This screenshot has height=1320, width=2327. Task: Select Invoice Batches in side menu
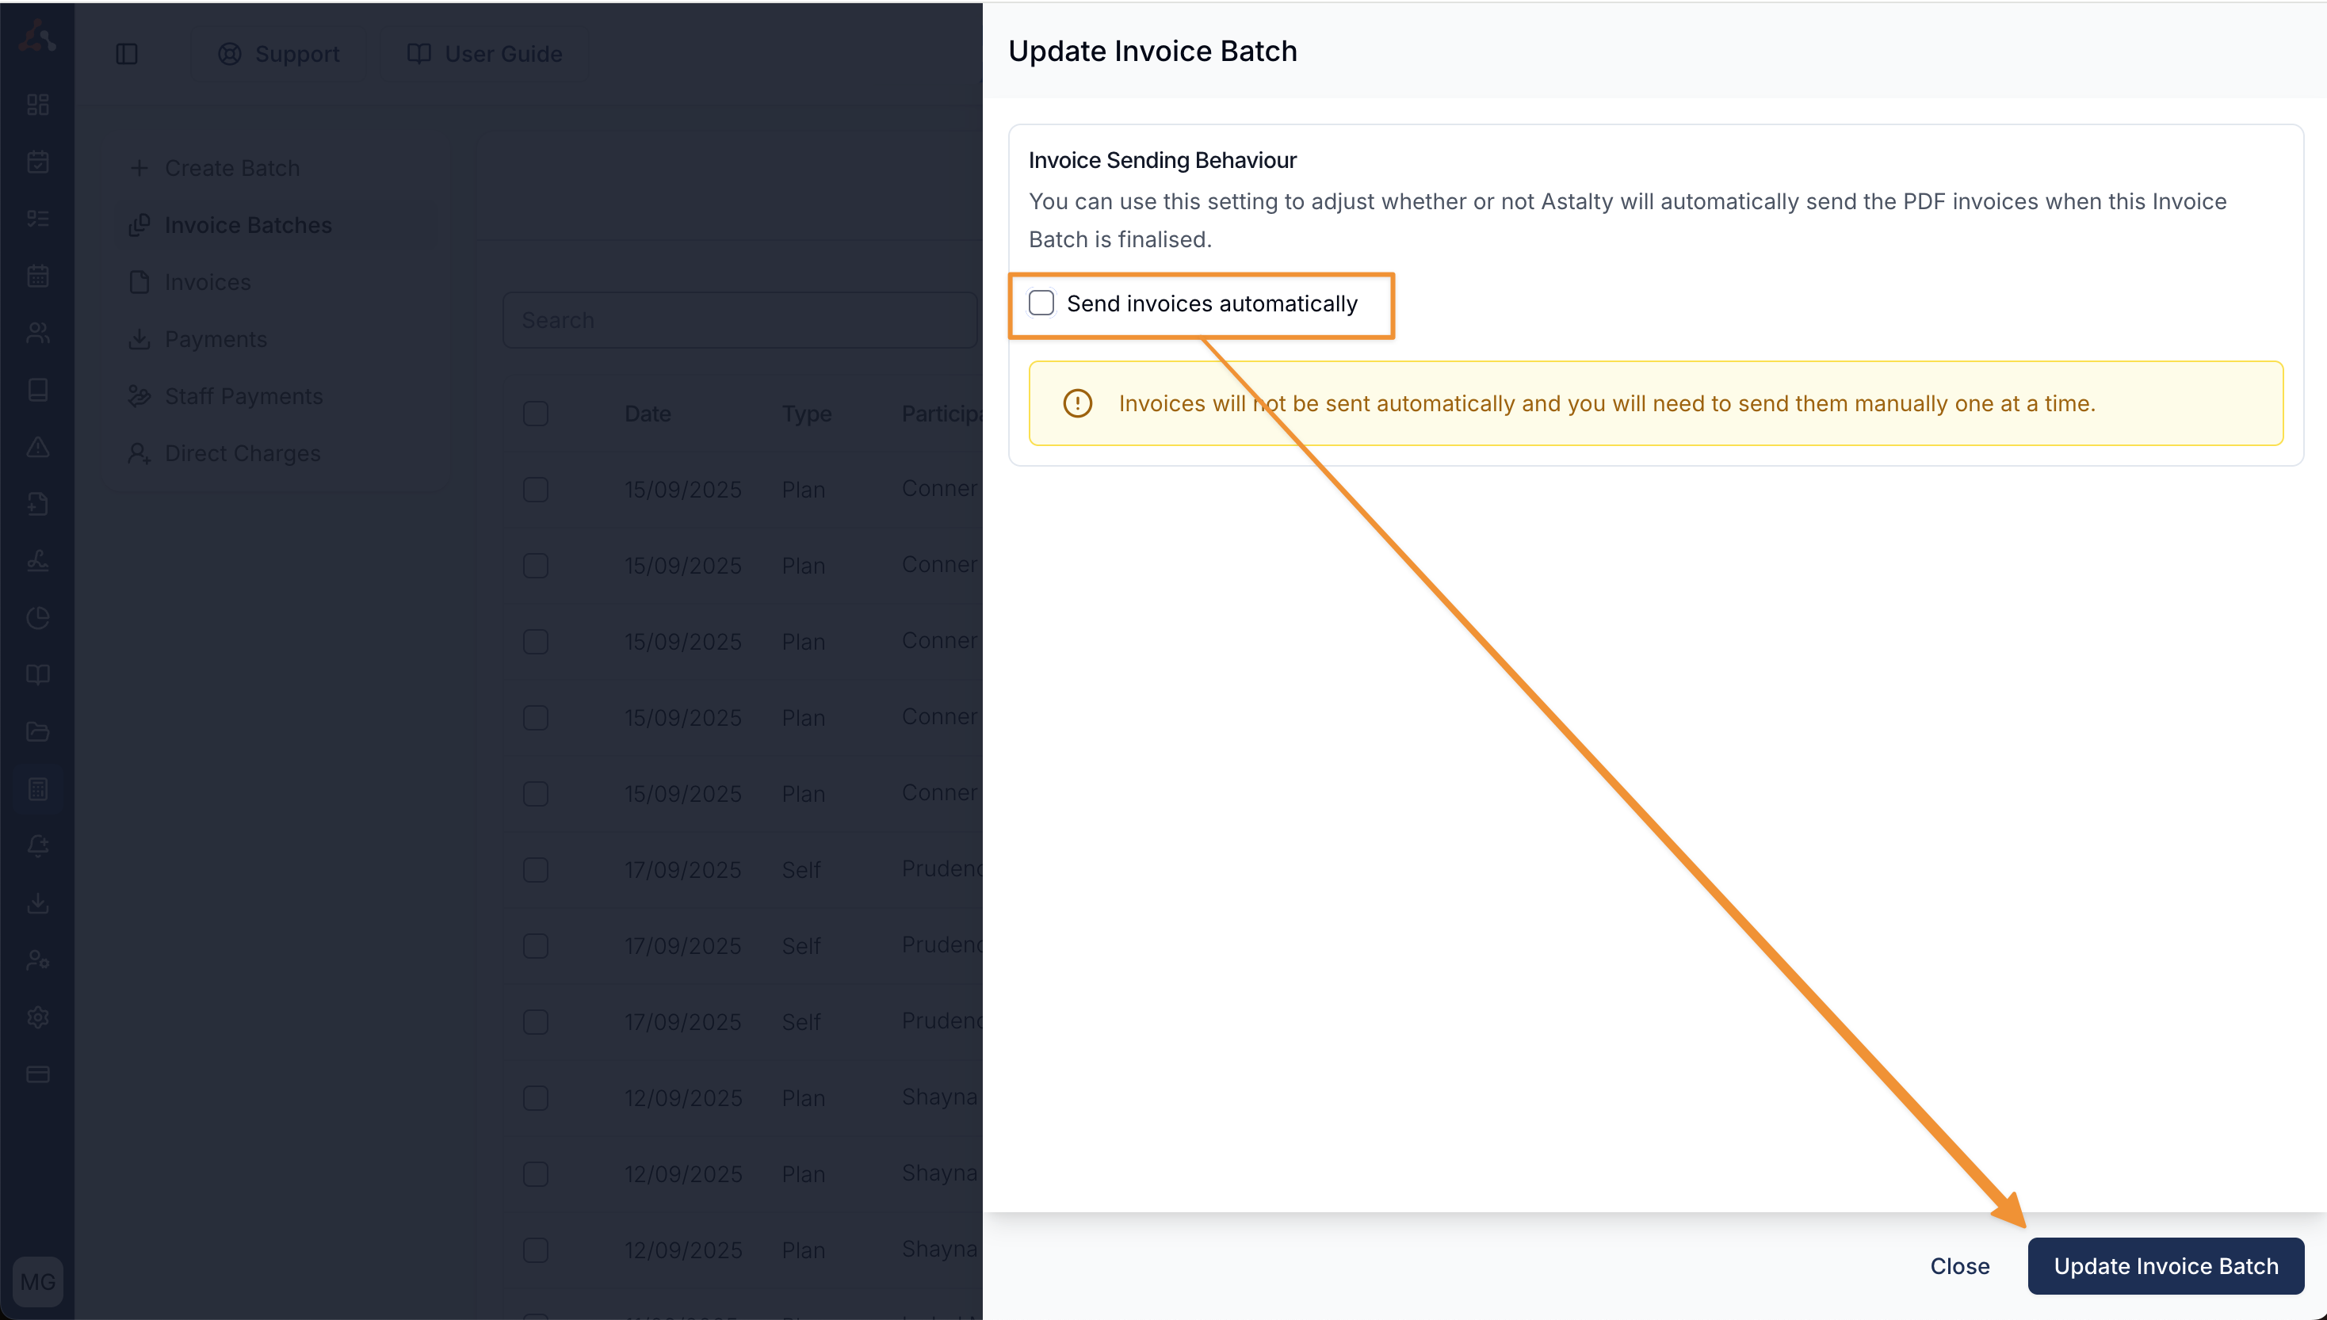247,225
